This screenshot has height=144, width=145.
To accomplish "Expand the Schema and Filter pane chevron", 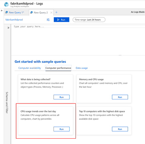I will coord(8,28).
